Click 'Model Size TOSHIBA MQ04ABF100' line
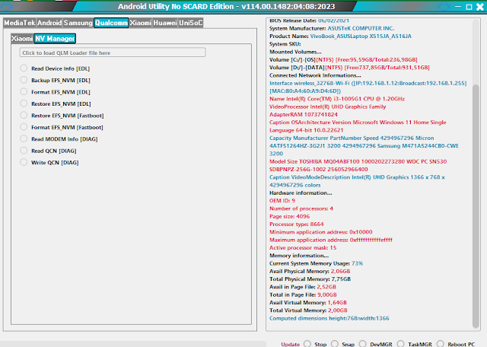The width and height of the screenshot is (487, 347). [358, 161]
